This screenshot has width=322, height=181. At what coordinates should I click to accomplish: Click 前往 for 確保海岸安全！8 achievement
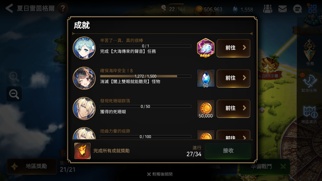pyautogui.click(x=233, y=78)
